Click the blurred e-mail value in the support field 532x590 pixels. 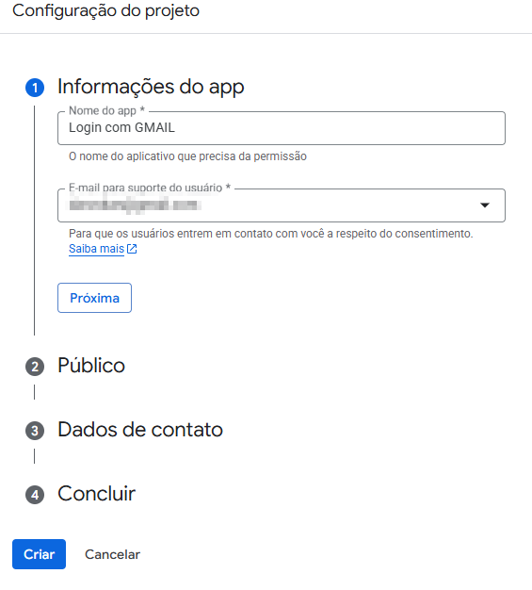point(135,205)
